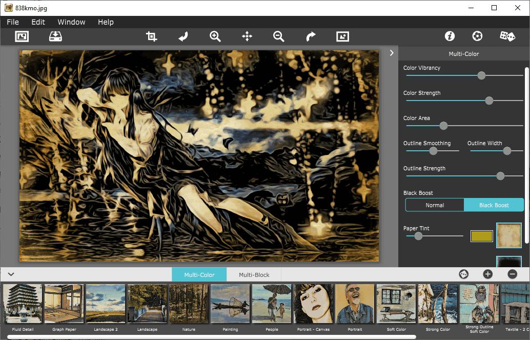Show the original image preview icon
The width and height of the screenshot is (530, 340).
point(342,36)
